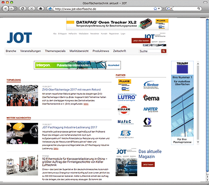Click the browser back arrow button
This screenshot has width=209, height=185.
tap(6, 9)
